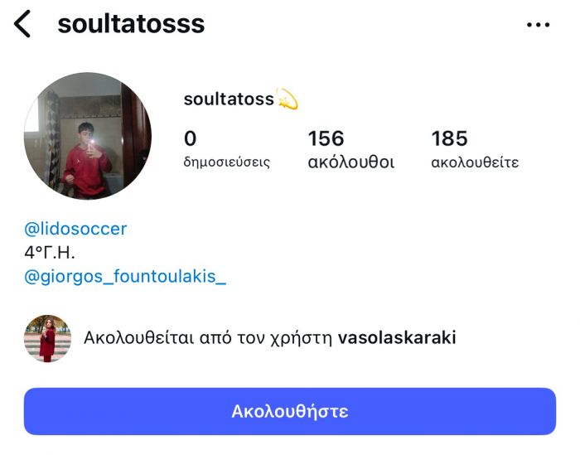View the 185 ακολουθείτε following list

(475, 149)
